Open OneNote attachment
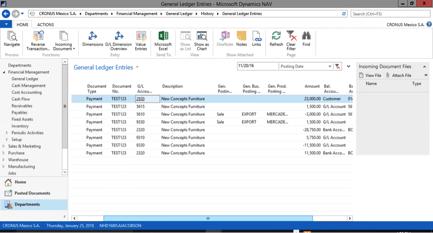Screen dimensions: 433x233 225,39
